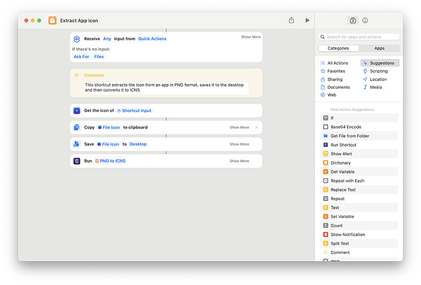The height and width of the screenshot is (285, 421).
Task: Select the If suggestion icon
Action: click(325, 118)
